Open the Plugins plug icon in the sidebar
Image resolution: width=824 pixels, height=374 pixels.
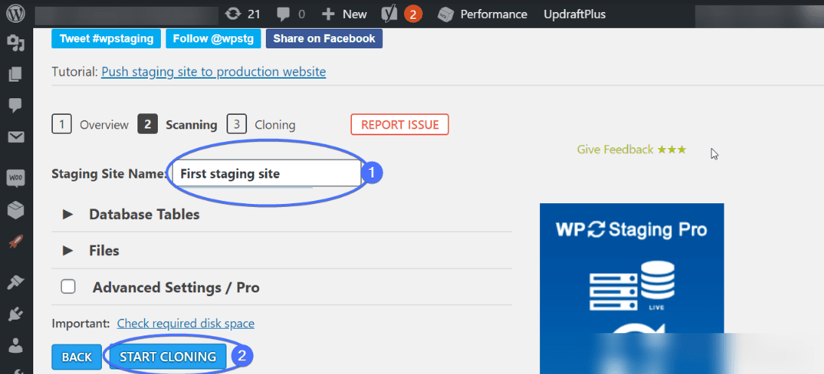16,314
